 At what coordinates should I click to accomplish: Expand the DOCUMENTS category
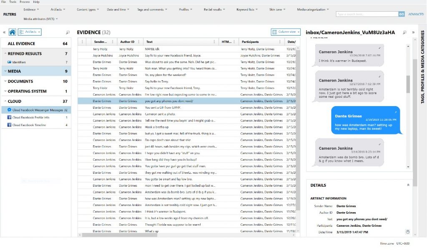click(x=5, y=81)
